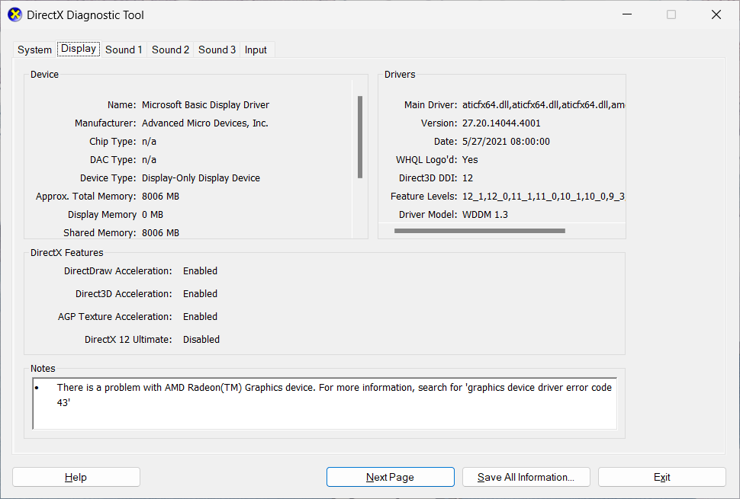Click the Display Memory '0 MB' value
This screenshot has height=499, width=740.
pyautogui.click(x=153, y=215)
